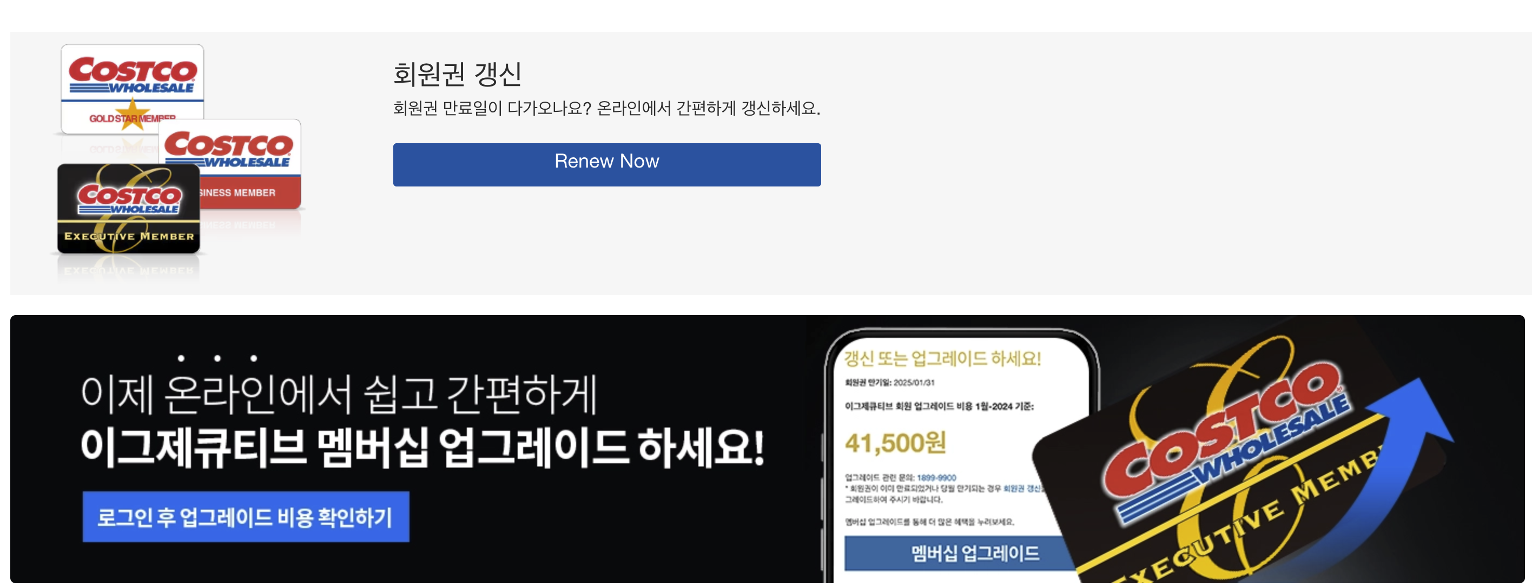This screenshot has height=587, width=1532.
Task: Click the gold star icon on the Gold Star card
Action: pyautogui.click(x=132, y=114)
